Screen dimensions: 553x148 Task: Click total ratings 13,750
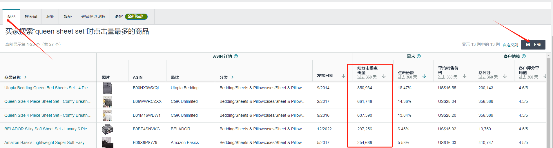point(485,129)
